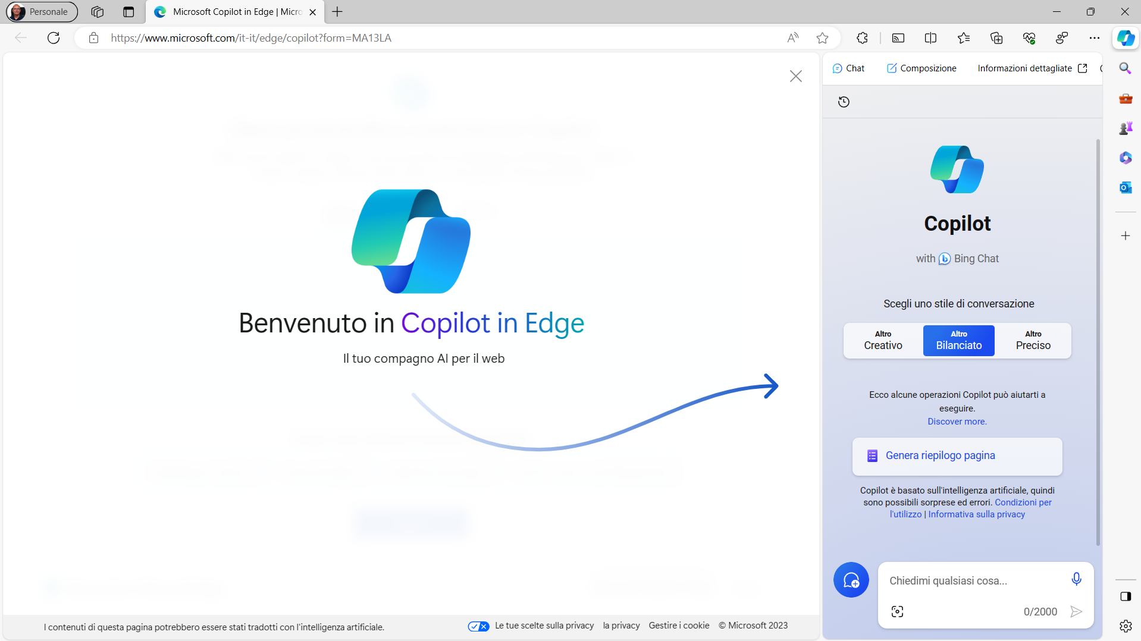Follow the Discover more link
Viewport: 1141px width, 641px height.
click(x=957, y=422)
